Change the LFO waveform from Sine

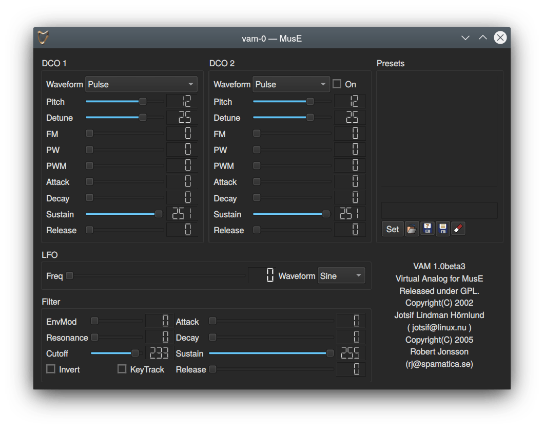click(341, 276)
